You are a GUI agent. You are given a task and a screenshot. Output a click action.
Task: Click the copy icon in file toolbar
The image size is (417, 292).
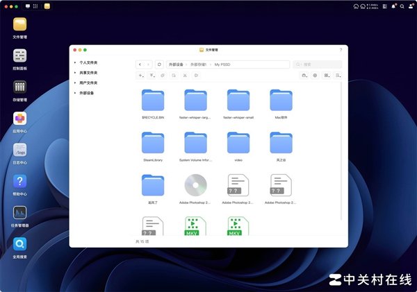[x=163, y=76]
